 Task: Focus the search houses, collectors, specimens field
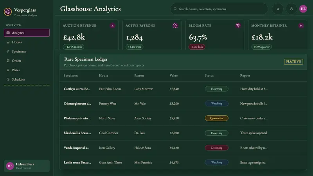point(219,9)
